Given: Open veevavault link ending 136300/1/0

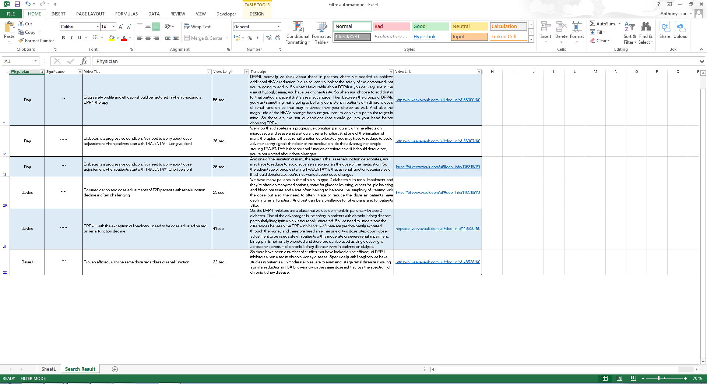Looking at the screenshot, I should 438,100.
